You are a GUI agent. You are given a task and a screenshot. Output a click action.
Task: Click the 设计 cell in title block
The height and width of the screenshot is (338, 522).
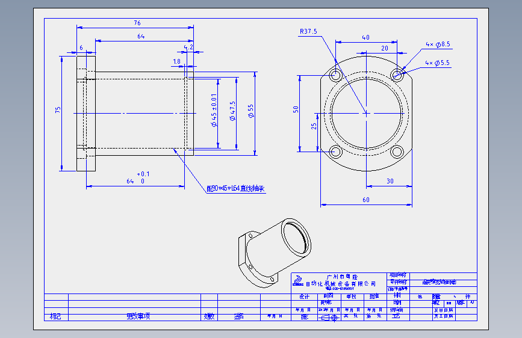[x=304, y=297]
